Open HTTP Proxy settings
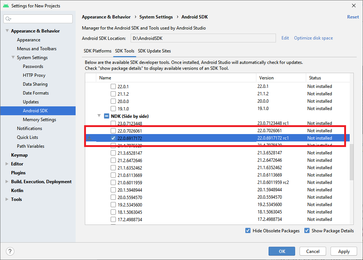Viewport: 363px width, 260px height. (x=34, y=75)
